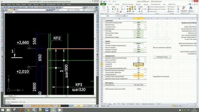199x112 pixels.
Task: Open the Cell Styles button in the ribbon
Action: click(x=152, y=12)
